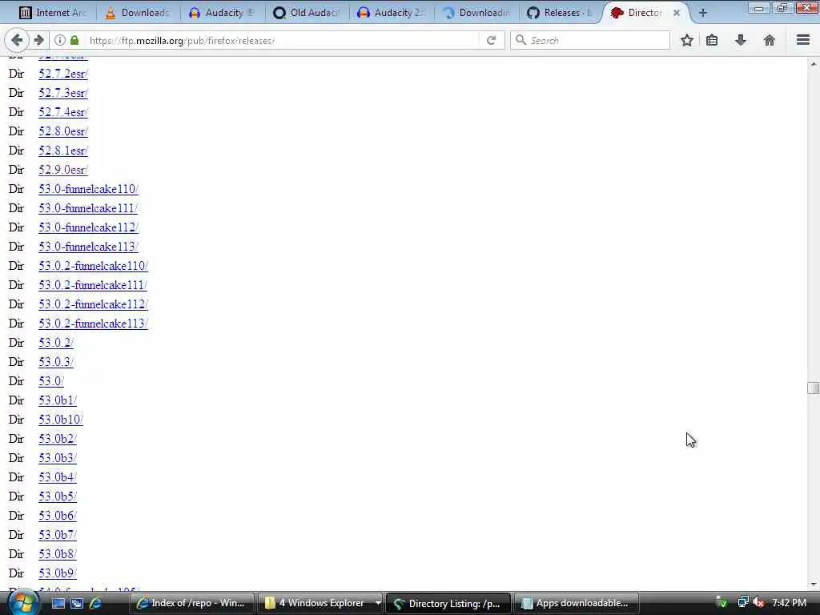Open the 53.0.2/ directory link
This screenshot has height=615, width=820.
coord(56,343)
